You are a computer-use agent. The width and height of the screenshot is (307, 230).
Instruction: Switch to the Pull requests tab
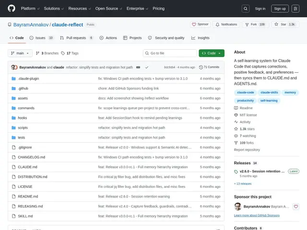[77, 38]
